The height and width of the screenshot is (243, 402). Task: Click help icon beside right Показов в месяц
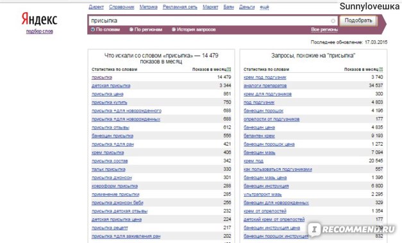point(381,69)
